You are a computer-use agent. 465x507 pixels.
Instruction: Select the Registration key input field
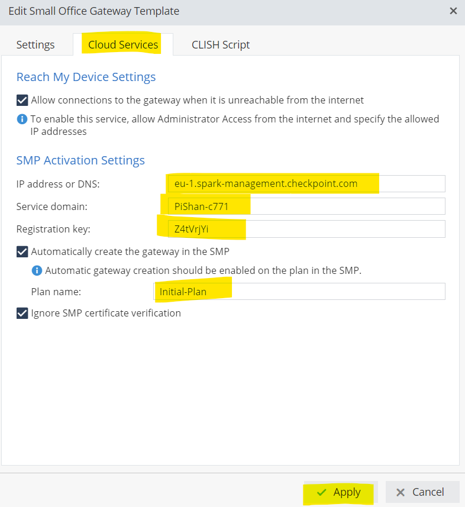pyautogui.click(x=306, y=228)
